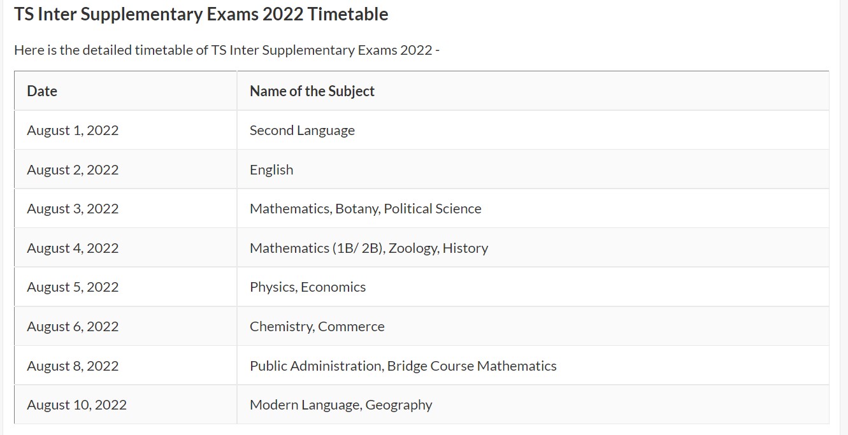Select the August 1, 2022 date cell

coord(73,131)
